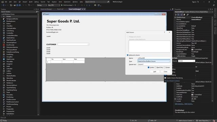This screenshot has width=217, height=122.
Task: Click the Name field in Add Column
Action: (154, 58)
